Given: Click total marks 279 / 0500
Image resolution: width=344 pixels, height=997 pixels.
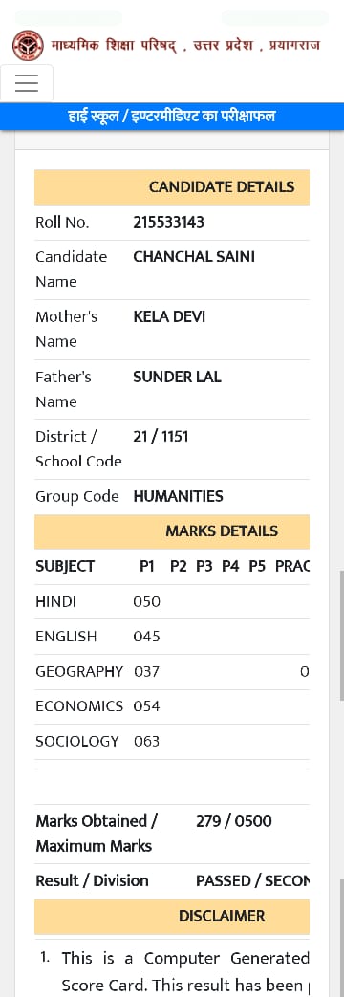Looking at the screenshot, I should [234, 821].
